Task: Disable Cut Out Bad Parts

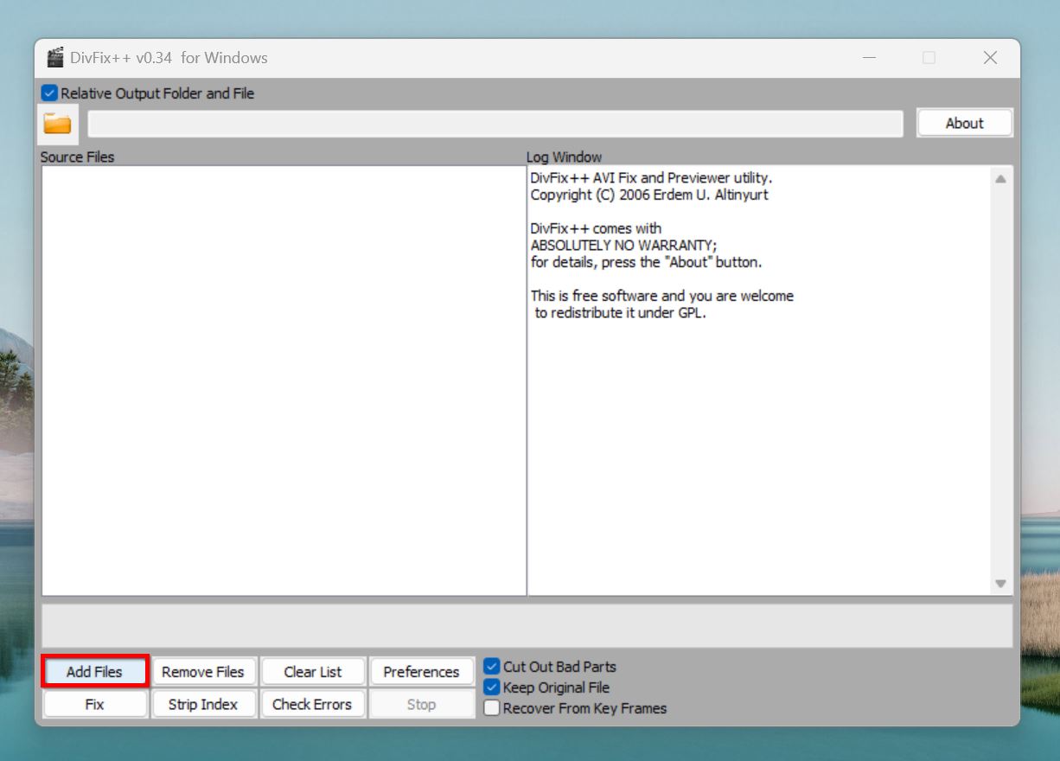Action: [491, 666]
